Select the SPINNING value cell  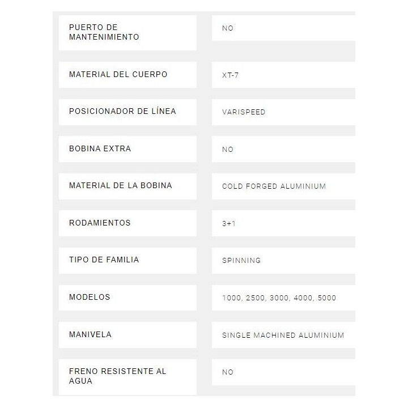241,260
